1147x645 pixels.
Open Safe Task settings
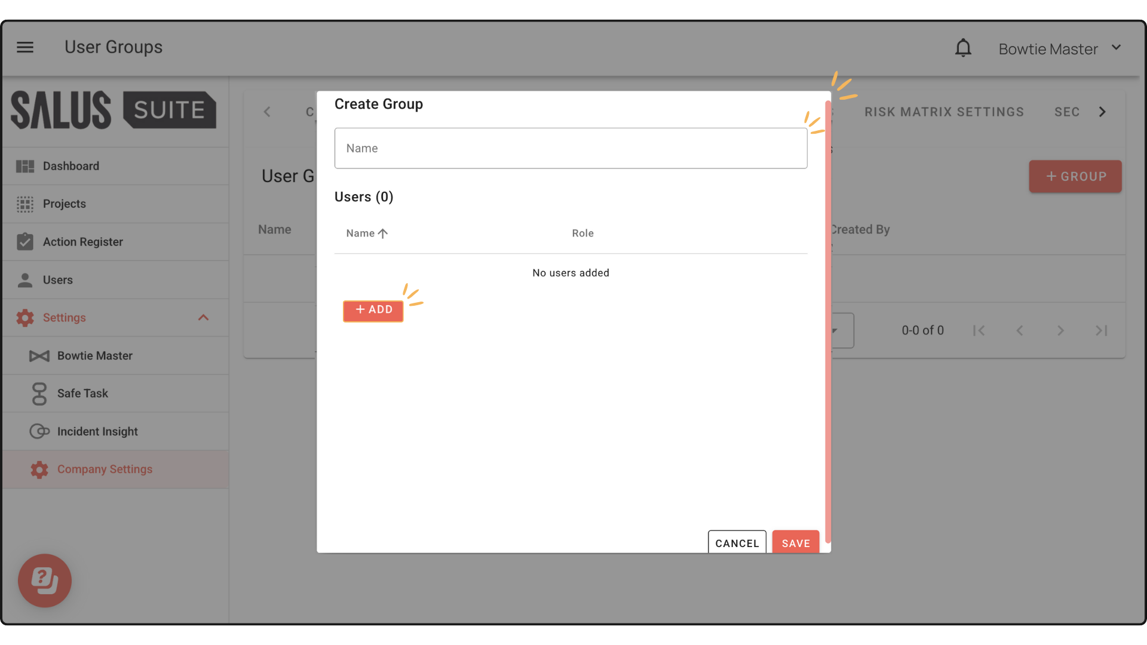pos(82,394)
